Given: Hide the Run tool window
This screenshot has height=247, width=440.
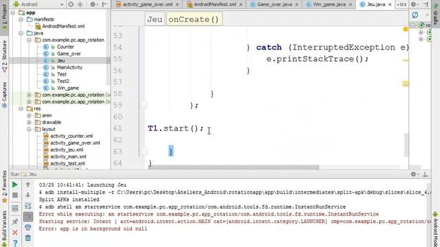Looking at the screenshot, I should [426, 174].
